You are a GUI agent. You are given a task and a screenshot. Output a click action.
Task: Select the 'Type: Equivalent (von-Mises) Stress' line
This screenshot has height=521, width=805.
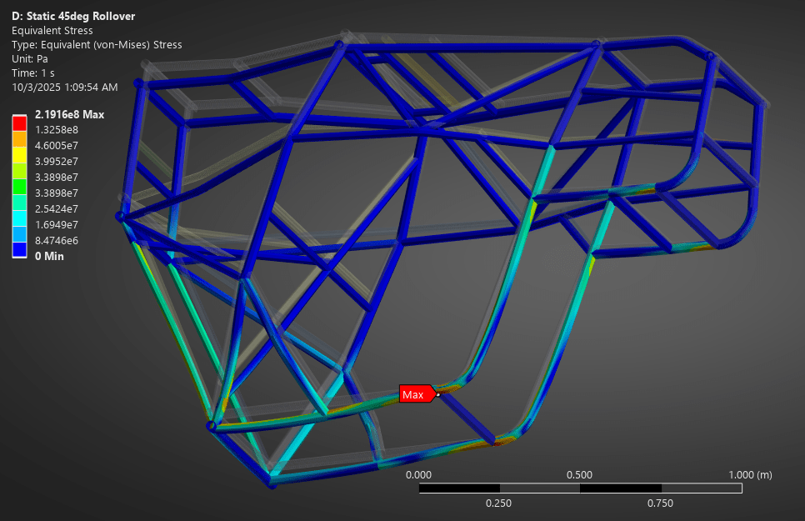97,45
